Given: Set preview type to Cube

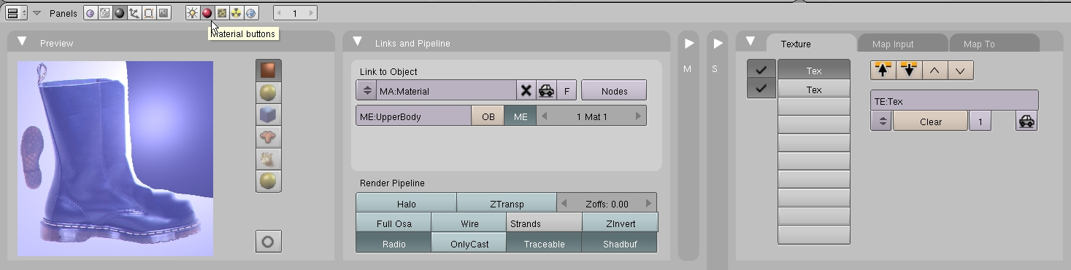Looking at the screenshot, I should [267, 115].
